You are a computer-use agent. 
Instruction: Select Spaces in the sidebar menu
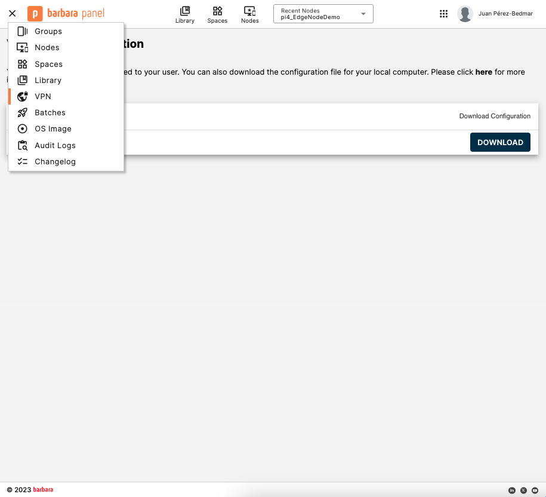coord(47,64)
